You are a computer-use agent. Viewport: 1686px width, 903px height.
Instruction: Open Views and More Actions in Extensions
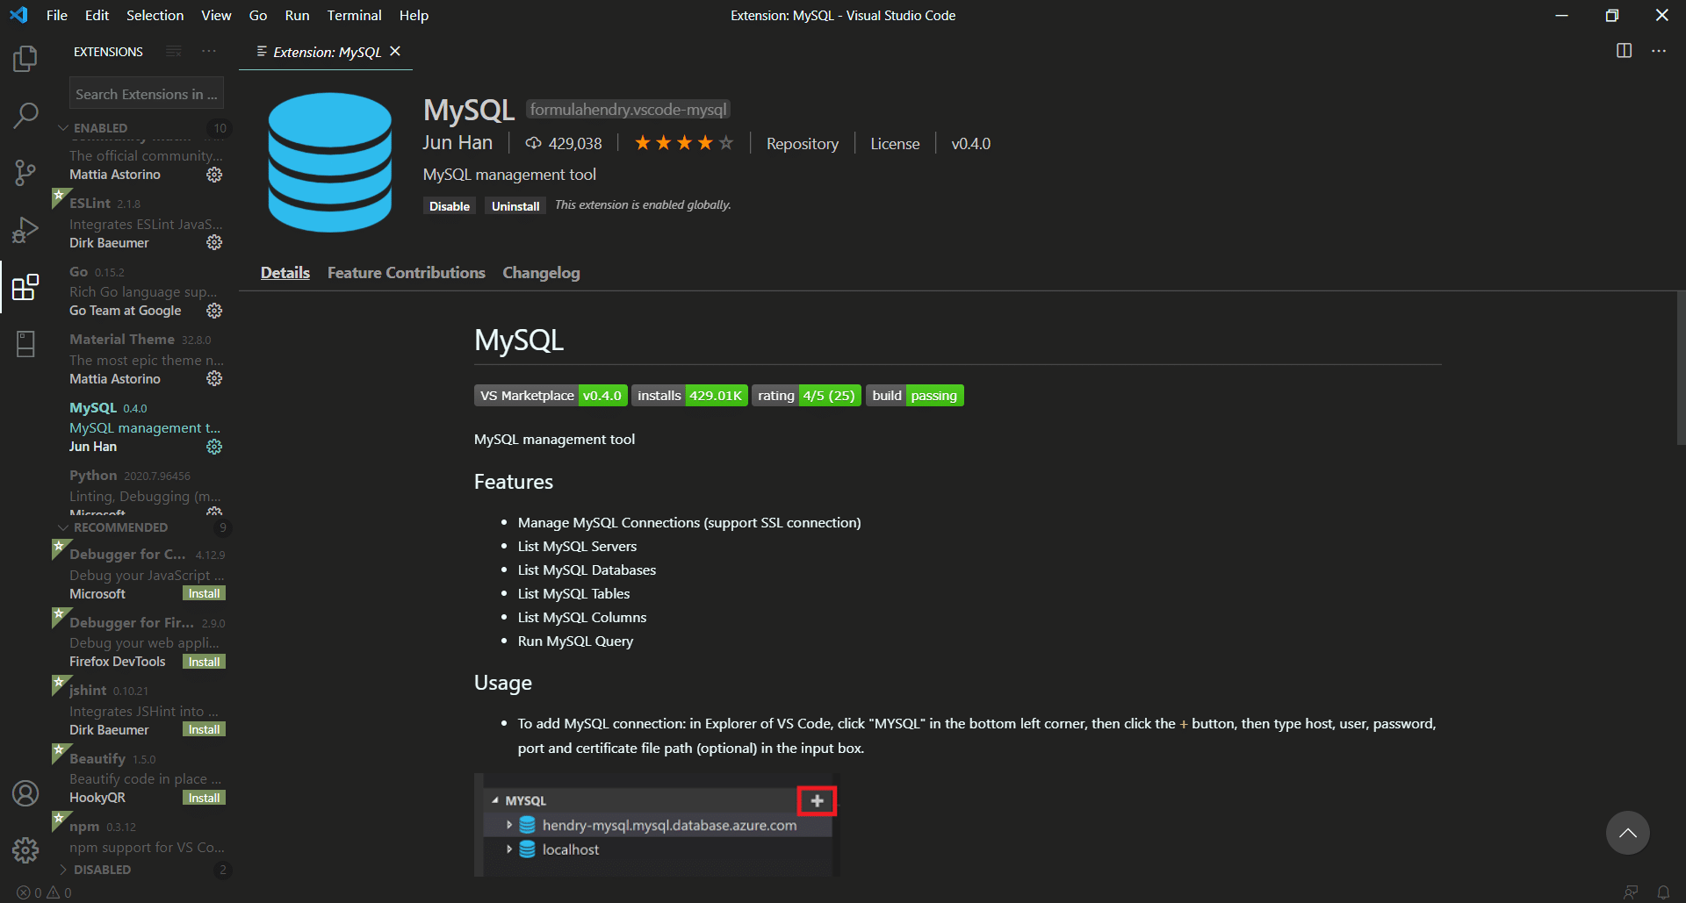pos(209,52)
